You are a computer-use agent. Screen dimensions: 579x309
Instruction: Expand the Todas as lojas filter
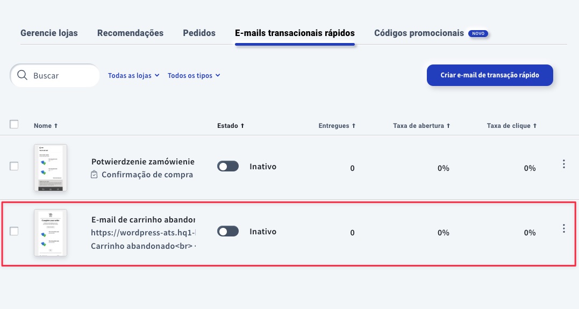134,75
